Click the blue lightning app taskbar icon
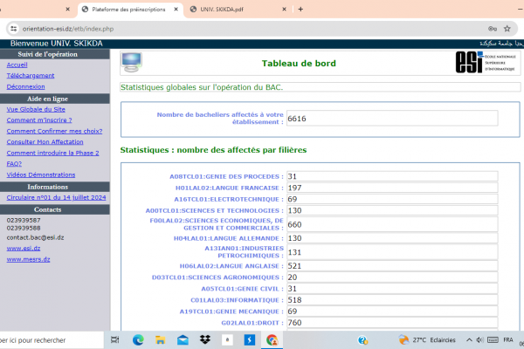This screenshot has height=349, width=524. click(249, 340)
